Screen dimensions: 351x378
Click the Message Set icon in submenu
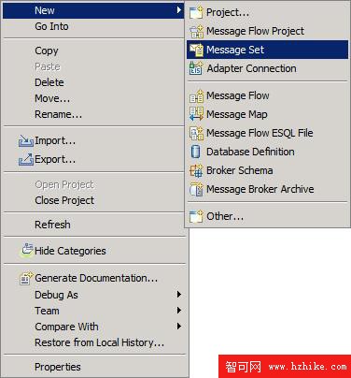pyautogui.click(x=196, y=50)
